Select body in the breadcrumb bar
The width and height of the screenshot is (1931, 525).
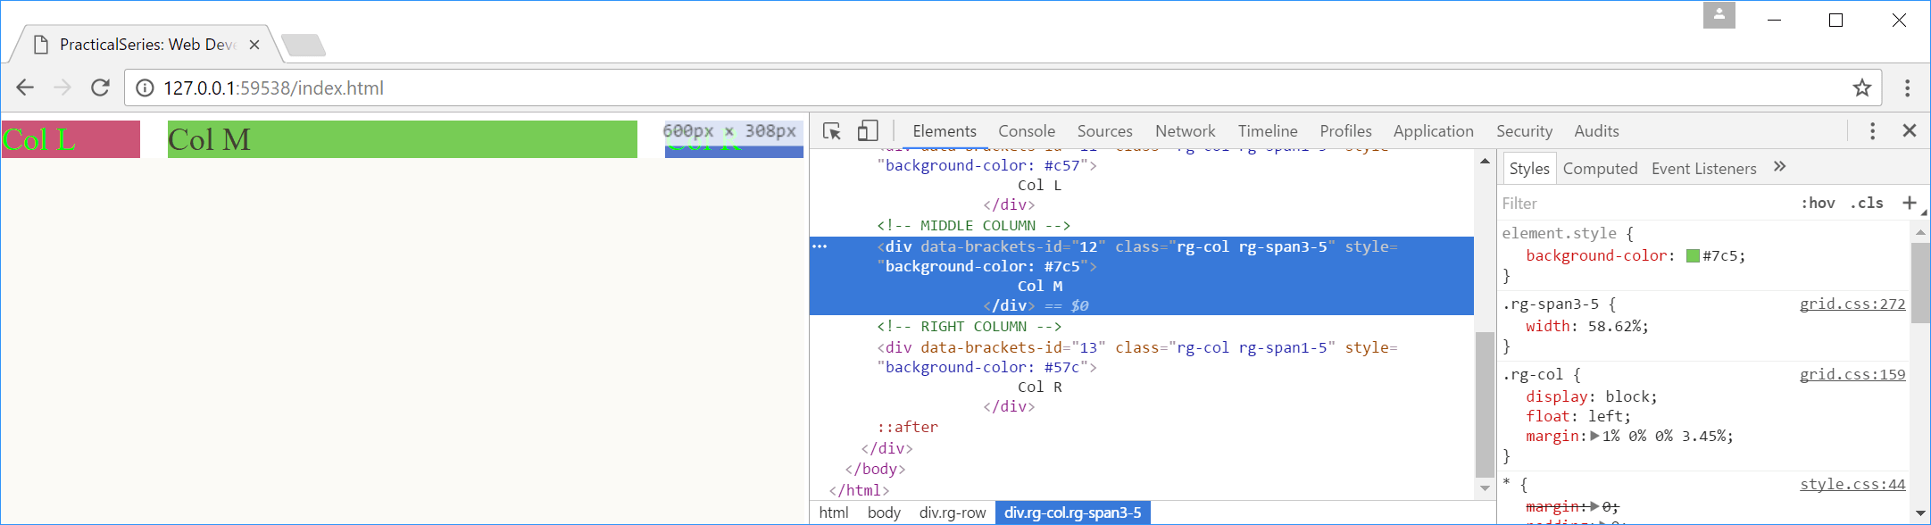[x=884, y=512]
